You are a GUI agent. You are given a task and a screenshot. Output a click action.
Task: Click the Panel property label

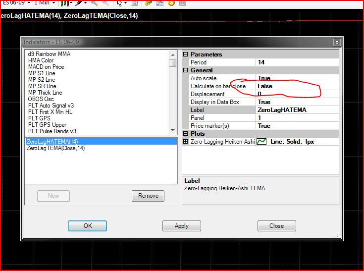pyautogui.click(x=197, y=118)
